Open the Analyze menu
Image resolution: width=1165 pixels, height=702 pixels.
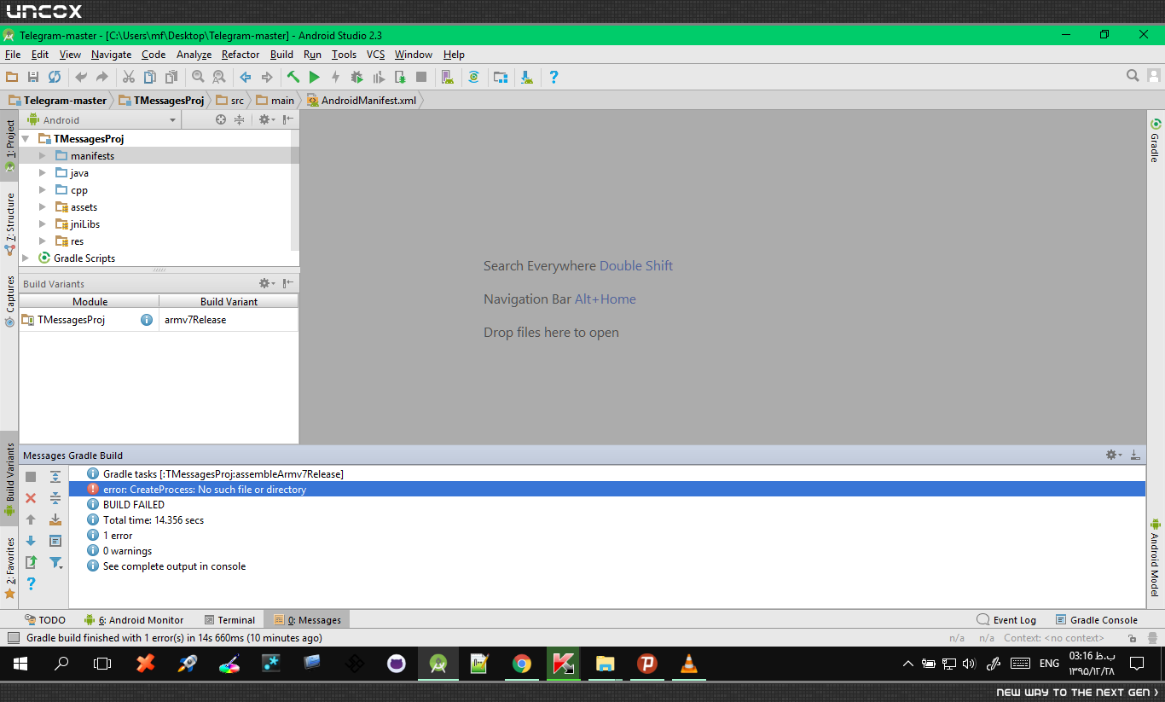pyautogui.click(x=194, y=55)
